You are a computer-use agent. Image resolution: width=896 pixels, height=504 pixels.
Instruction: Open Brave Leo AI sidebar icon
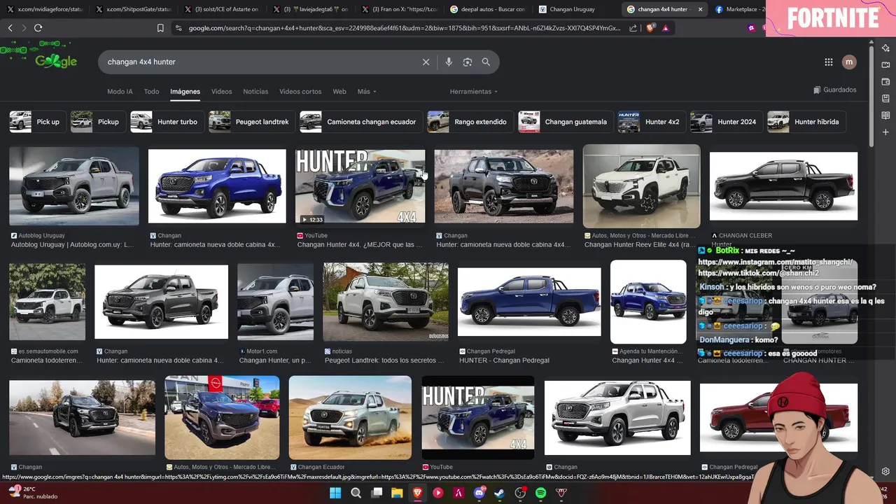885,48
